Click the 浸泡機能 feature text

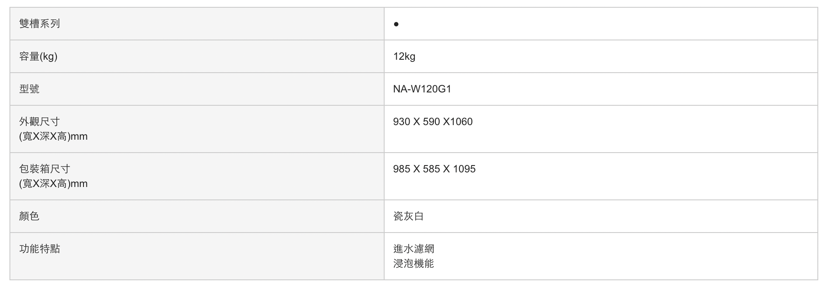tap(413, 263)
